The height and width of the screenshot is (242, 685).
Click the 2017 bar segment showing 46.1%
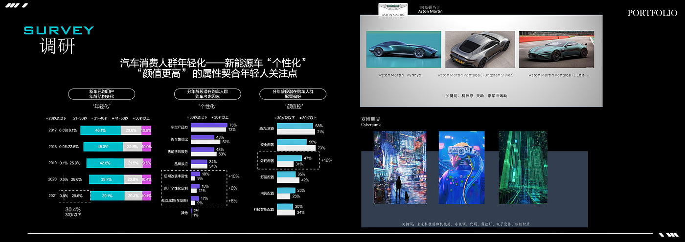pyautogui.click(x=100, y=131)
